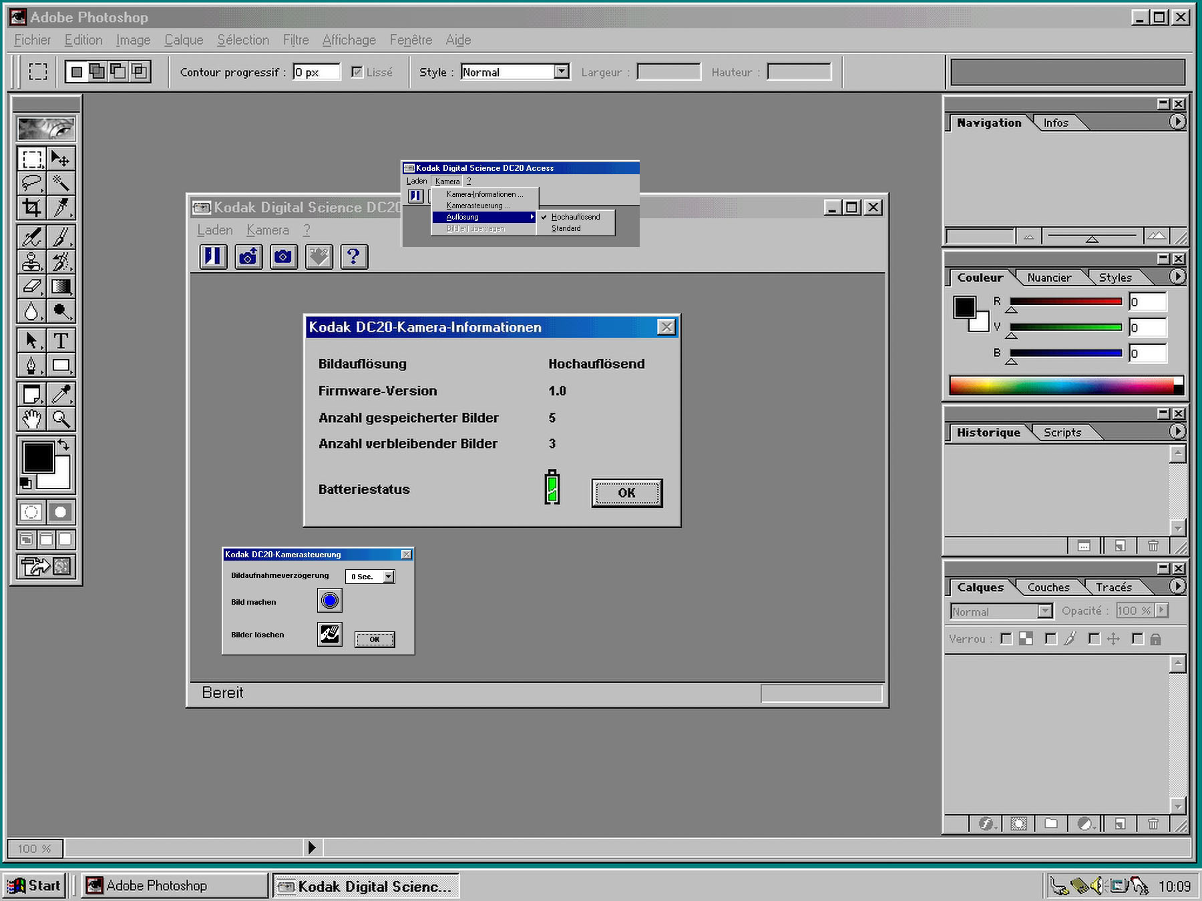
Task: Click OK in Kamerasteuerung dialog
Action: pos(375,639)
